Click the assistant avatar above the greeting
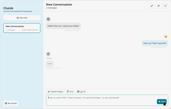171x109 pixels. pyautogui.click(x=48, y=19)
